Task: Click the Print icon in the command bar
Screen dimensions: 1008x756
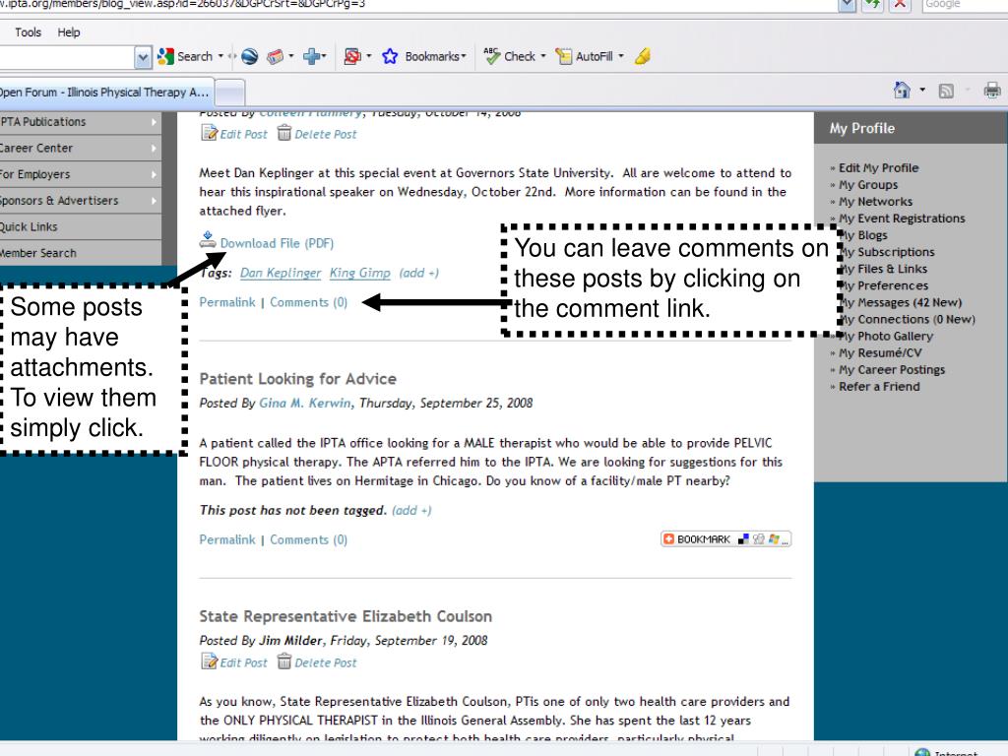Action: click(x=992, y=90)
